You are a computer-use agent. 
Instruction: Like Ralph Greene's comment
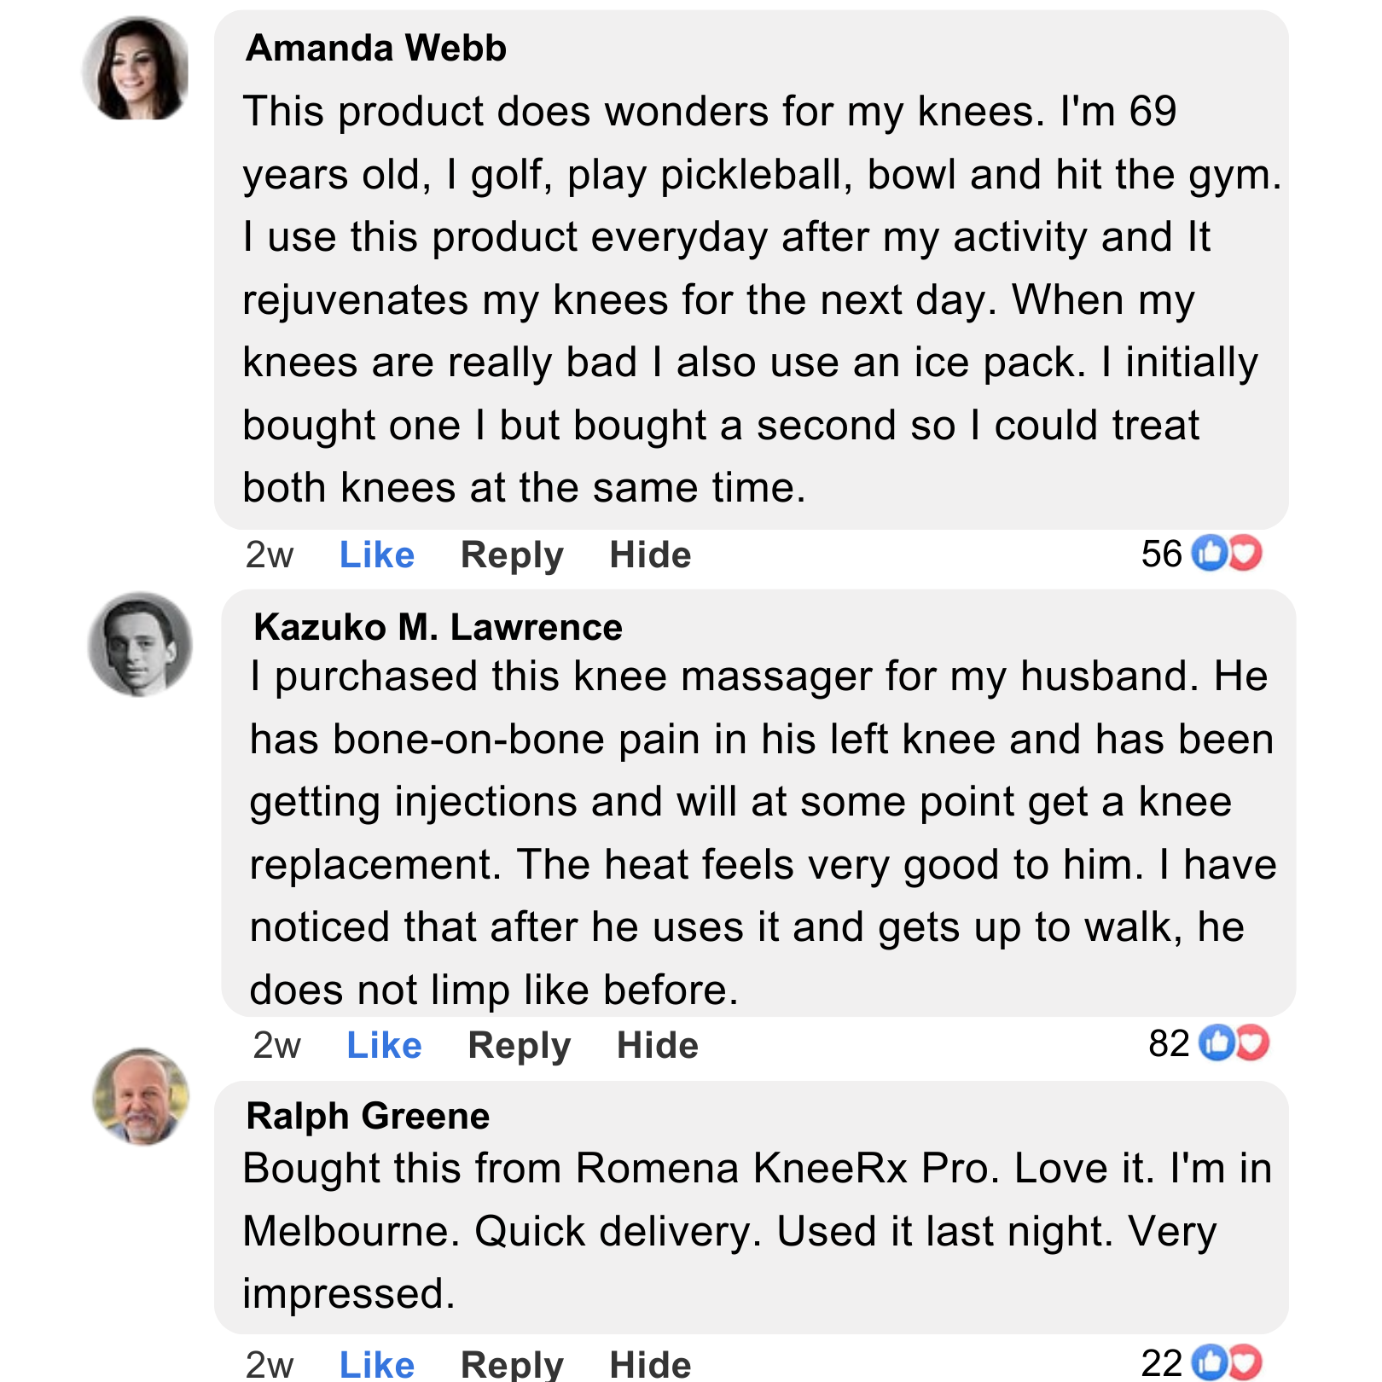[377, 1364]
